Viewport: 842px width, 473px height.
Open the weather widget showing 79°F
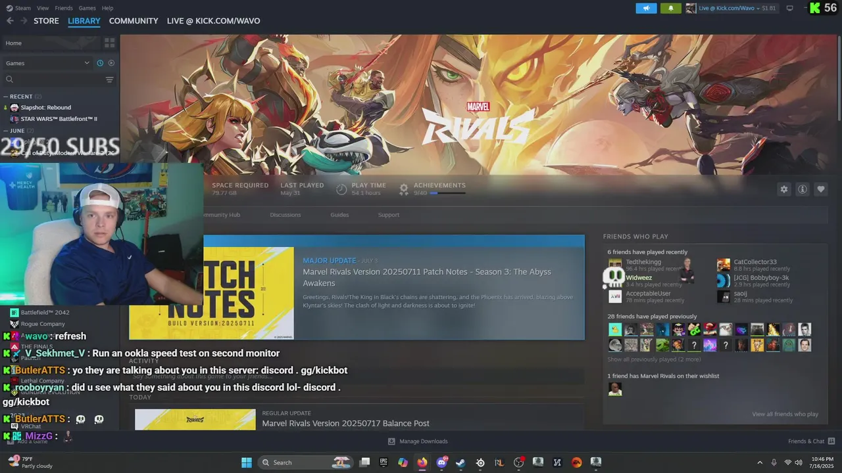[x=30, y=462]
